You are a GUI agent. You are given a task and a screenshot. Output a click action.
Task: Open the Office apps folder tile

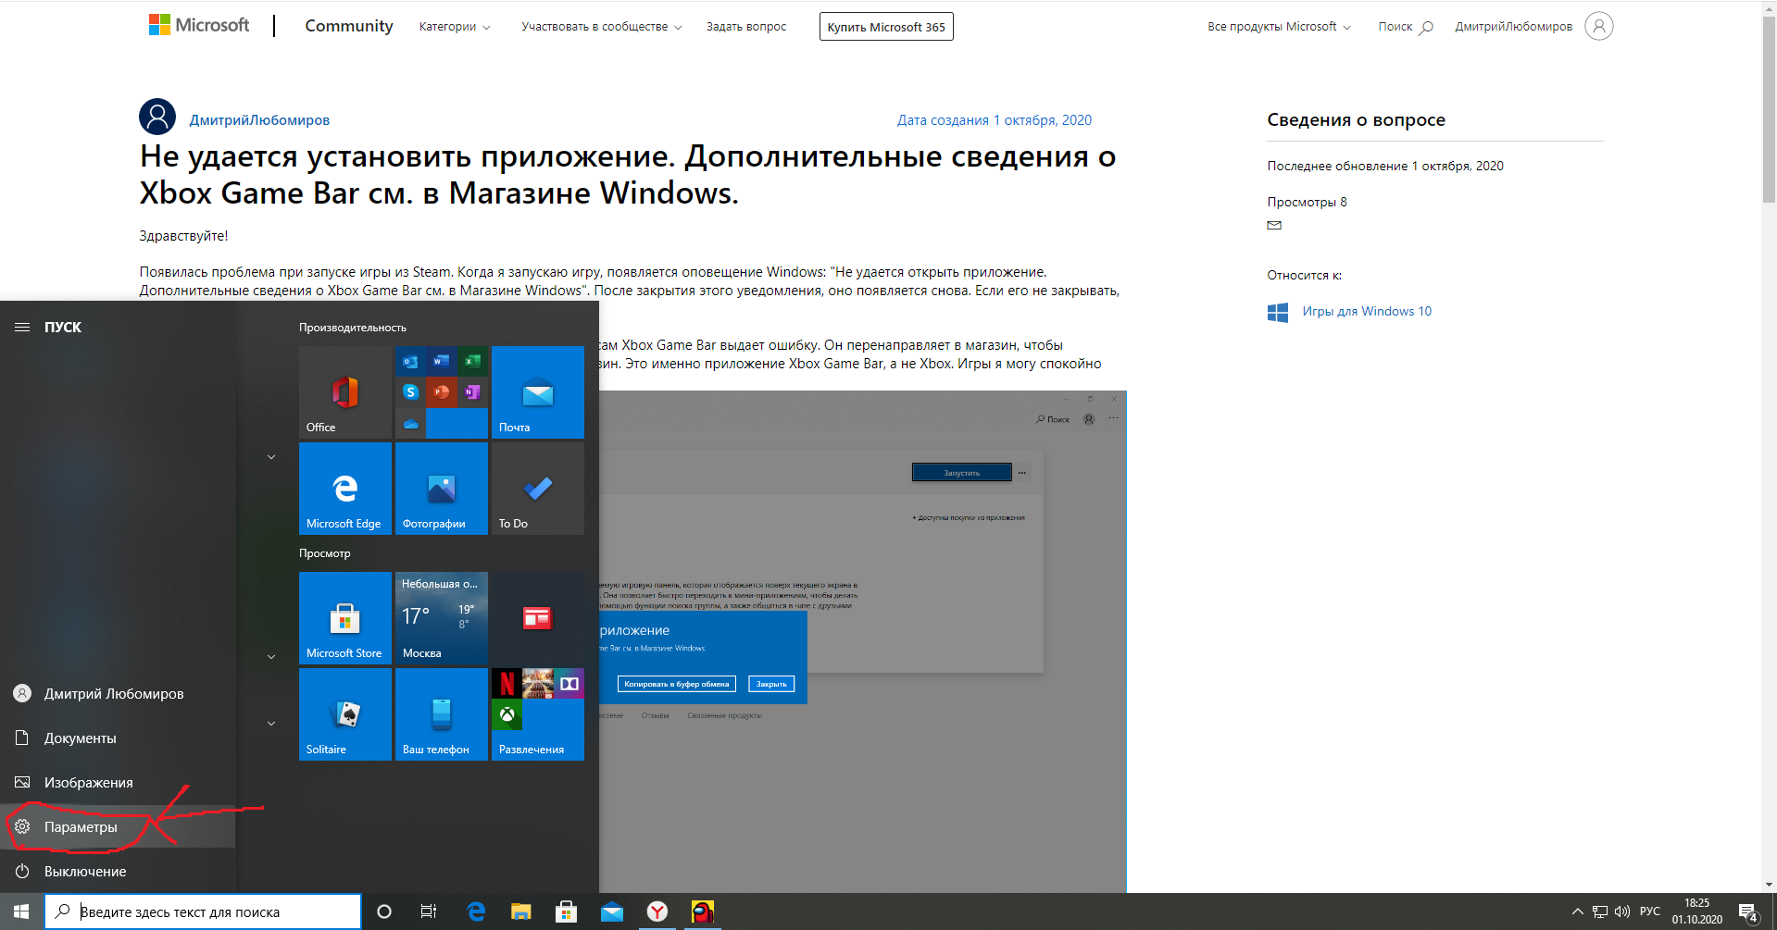pos(442,392)
